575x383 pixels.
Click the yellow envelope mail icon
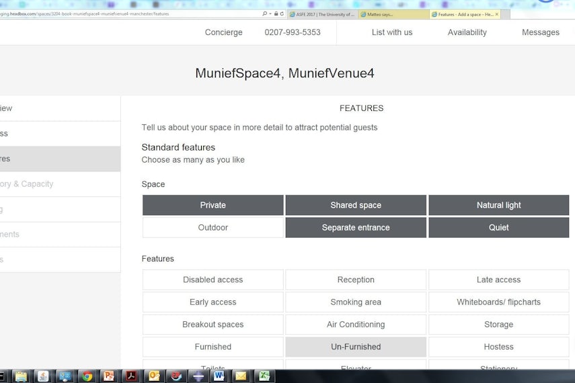[240, 376]
